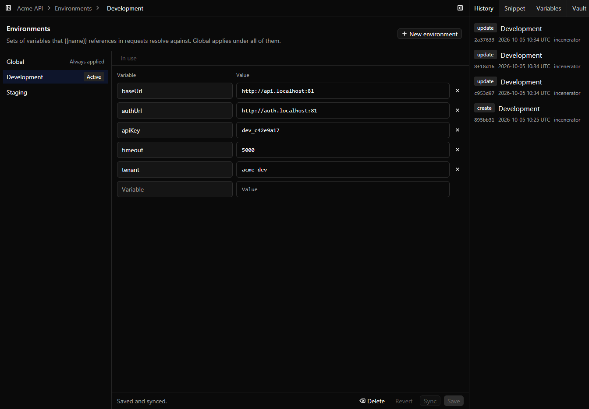Open history entry 8f18d16
589x409 pixels.
pos(529,60)
